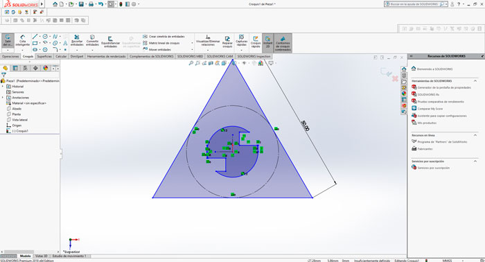Collapse Servicios por suscripción section
Screen dimensions: 485x262
pos(475,161)
